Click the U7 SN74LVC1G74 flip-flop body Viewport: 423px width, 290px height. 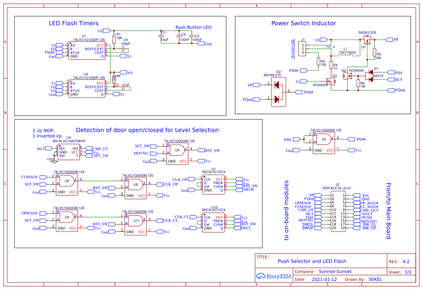pos(213,185)
